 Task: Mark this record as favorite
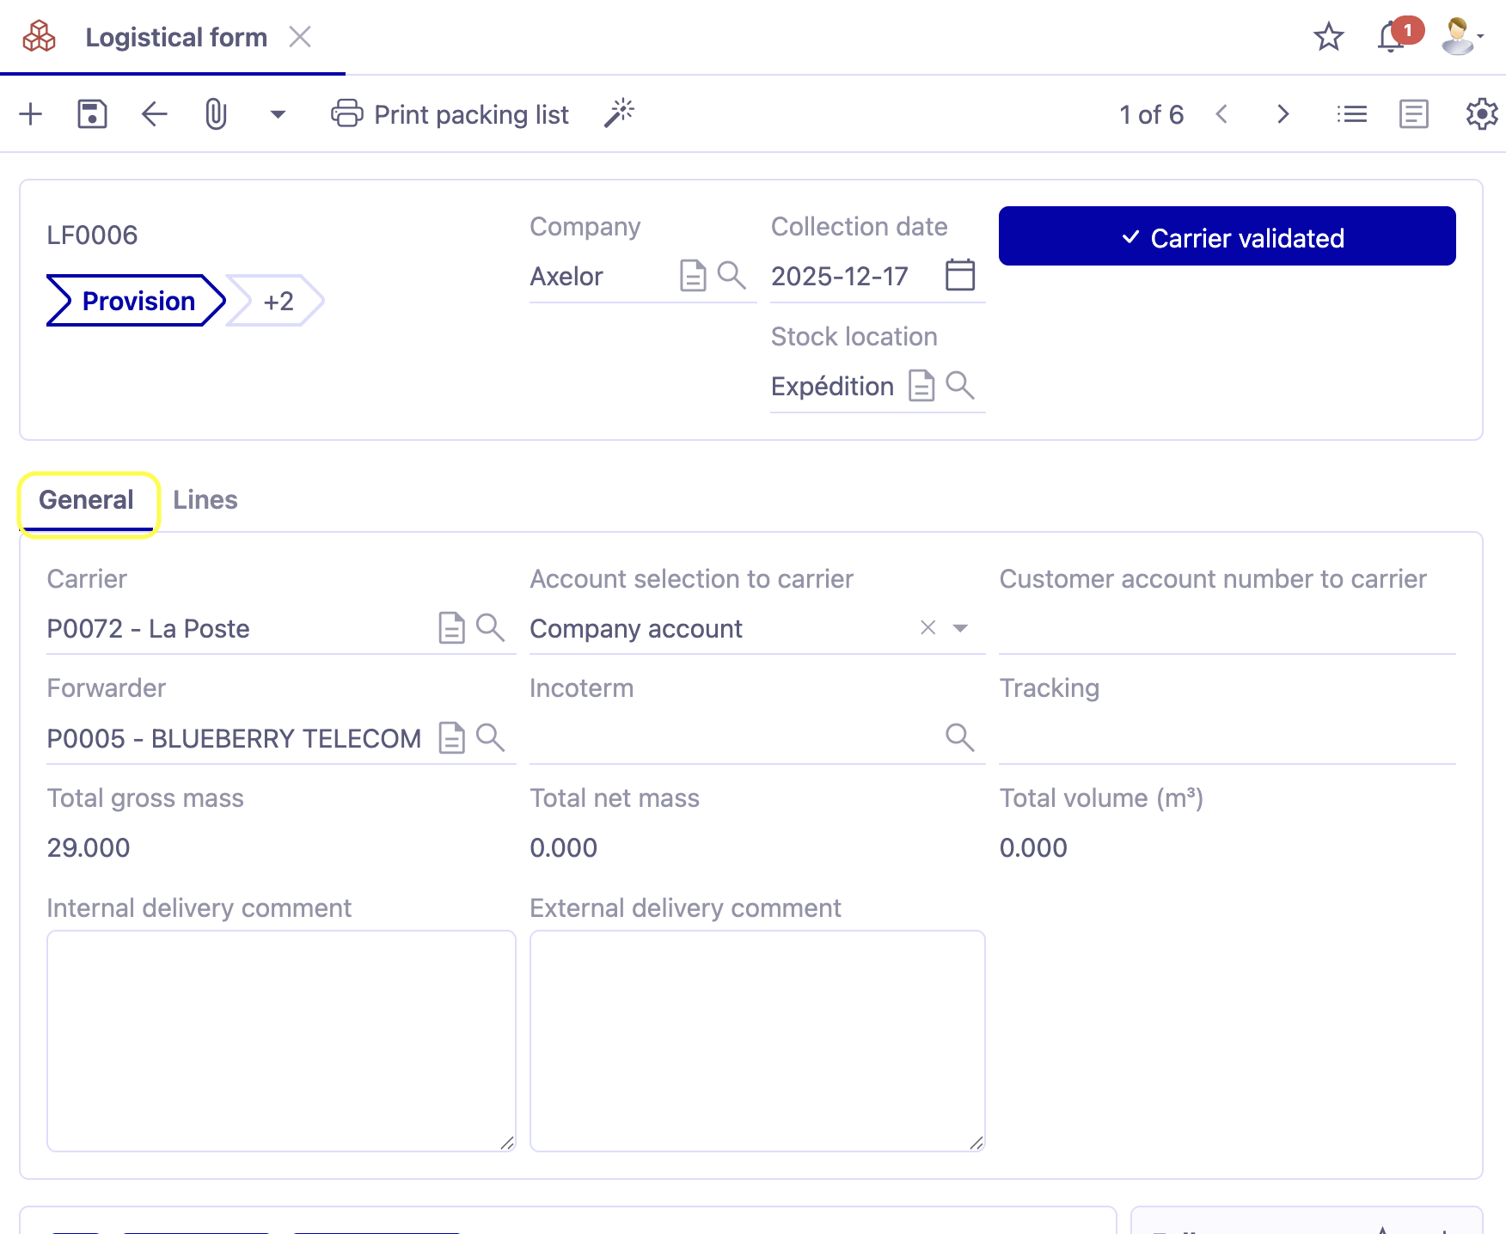point(1328,37)
